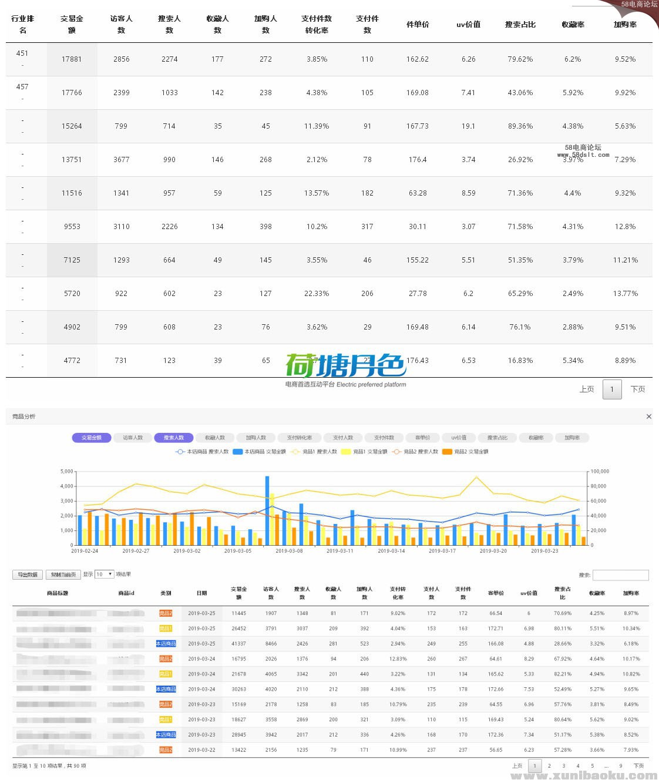Click 下页 in the top table pagination
The image size is (659, 783).
[x=638, y=389]
